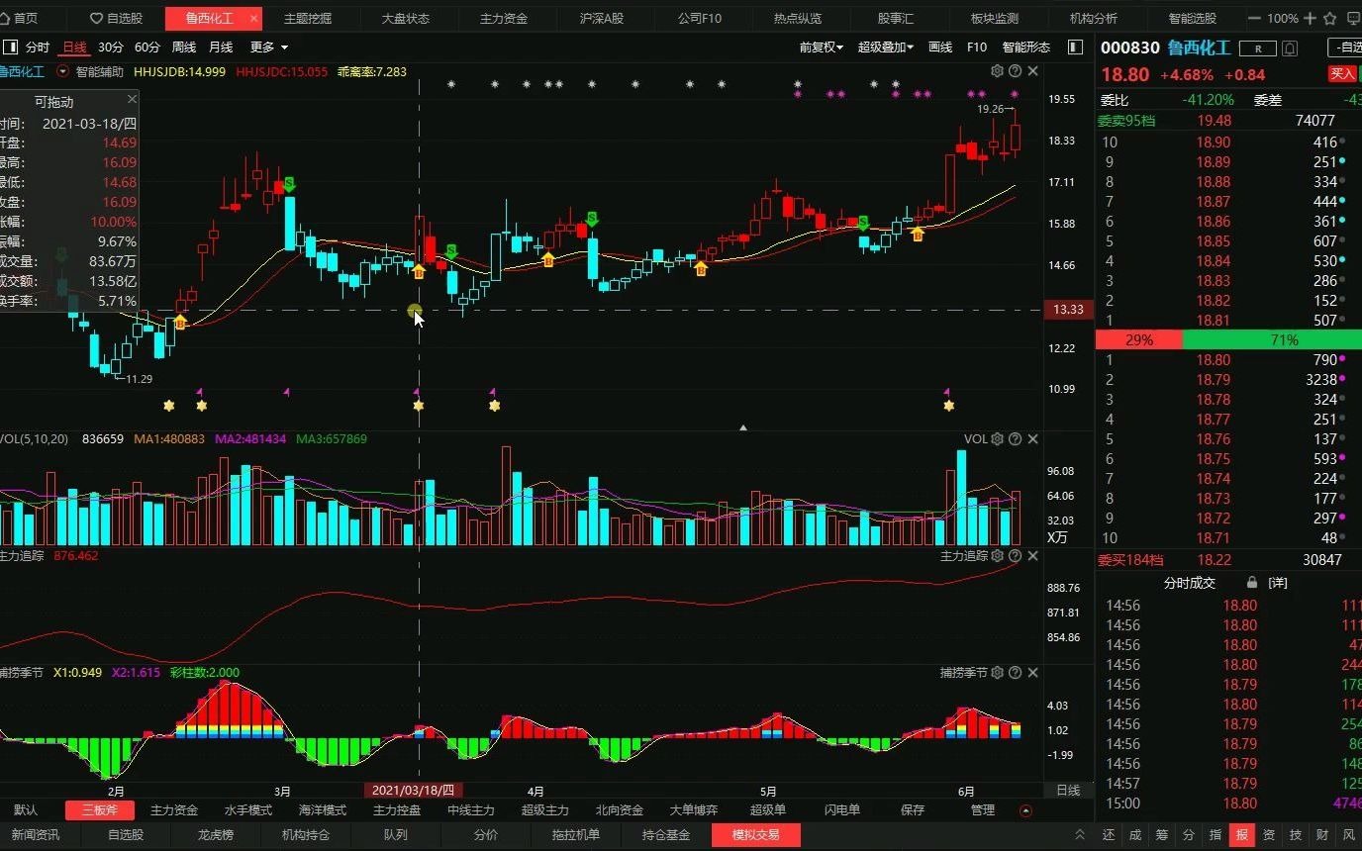Screen dimensions: 1362x851
Task: Select the 三板斧 indicator template
Action: [99, 810]
